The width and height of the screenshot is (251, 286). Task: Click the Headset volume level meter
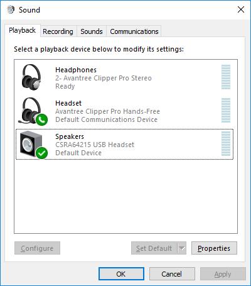pos(226,111)
